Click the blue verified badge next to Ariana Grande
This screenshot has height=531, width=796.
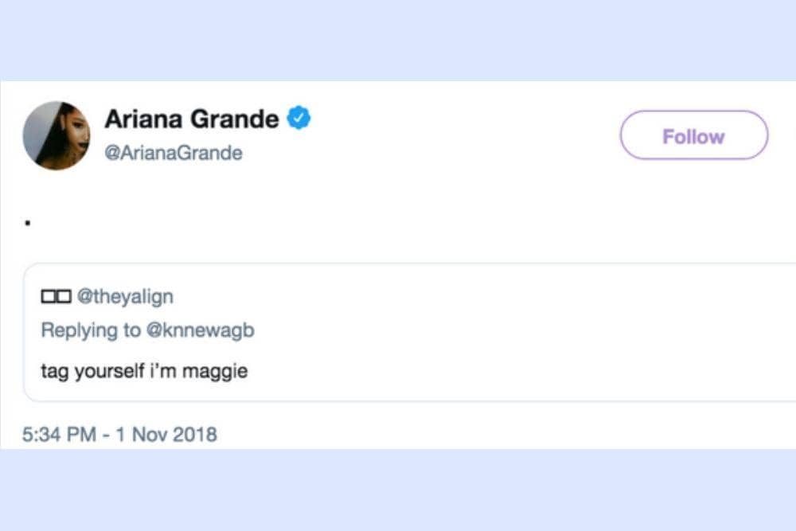point(298,117)
